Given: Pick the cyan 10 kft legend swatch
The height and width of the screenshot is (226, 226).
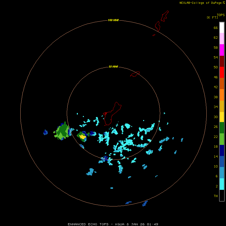Looking at the screenshot, I should (222, 184).
